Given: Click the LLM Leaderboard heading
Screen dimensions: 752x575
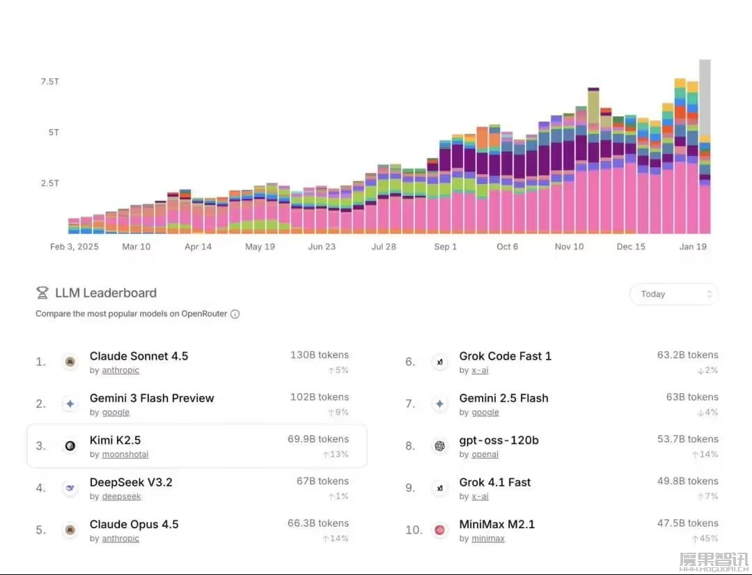Looking at the screenshot, I should click(106, 293).
